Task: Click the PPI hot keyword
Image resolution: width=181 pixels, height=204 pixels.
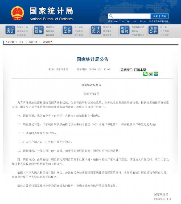Action: tap(129, 22)
